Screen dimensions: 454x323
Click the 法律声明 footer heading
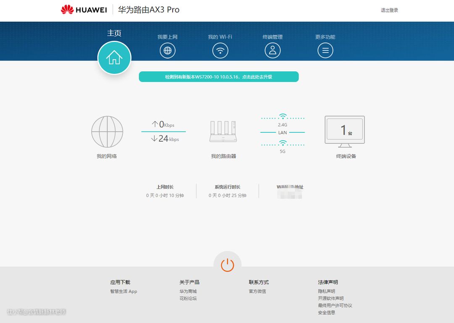pyautogui.click(x=328, y=282)
